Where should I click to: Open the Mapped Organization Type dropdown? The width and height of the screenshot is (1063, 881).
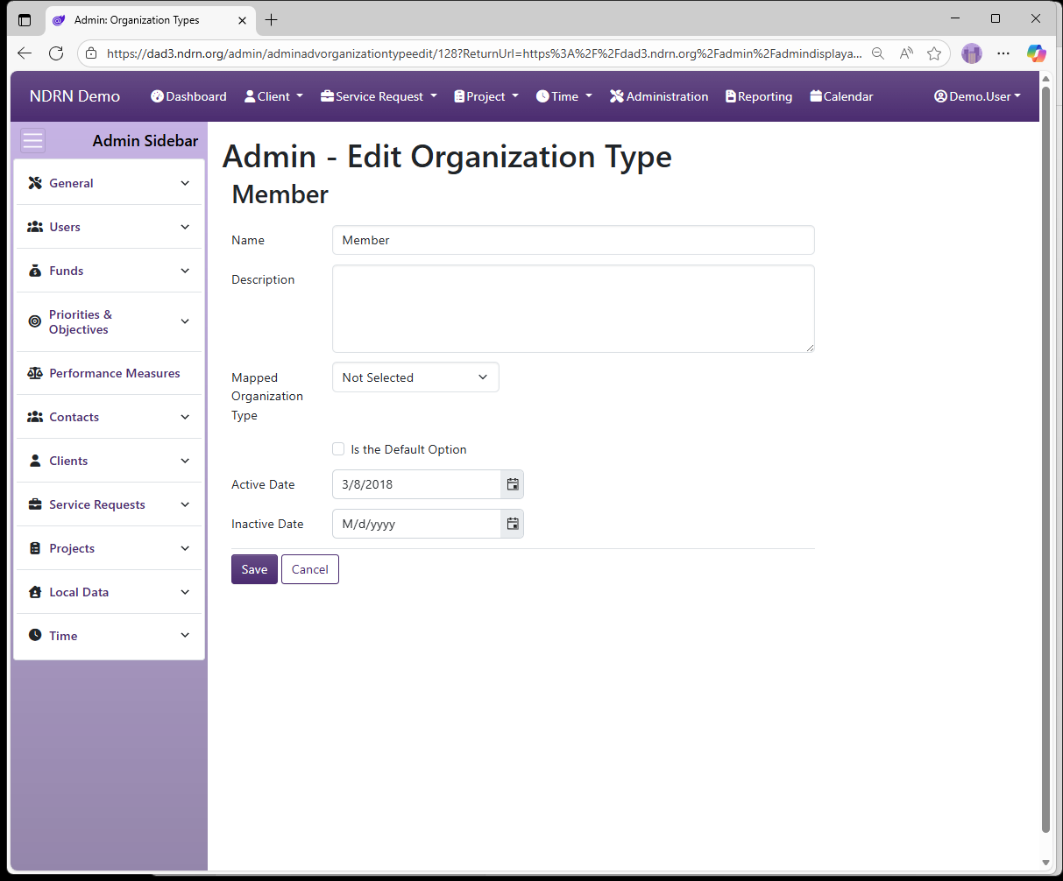click(x=415, y=377)
